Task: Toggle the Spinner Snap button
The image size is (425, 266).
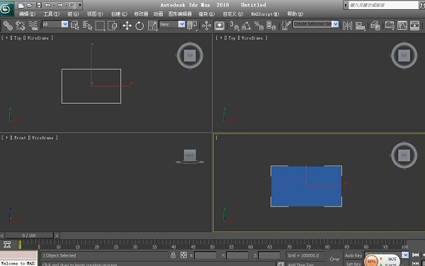Action: (x=271, y=26)
